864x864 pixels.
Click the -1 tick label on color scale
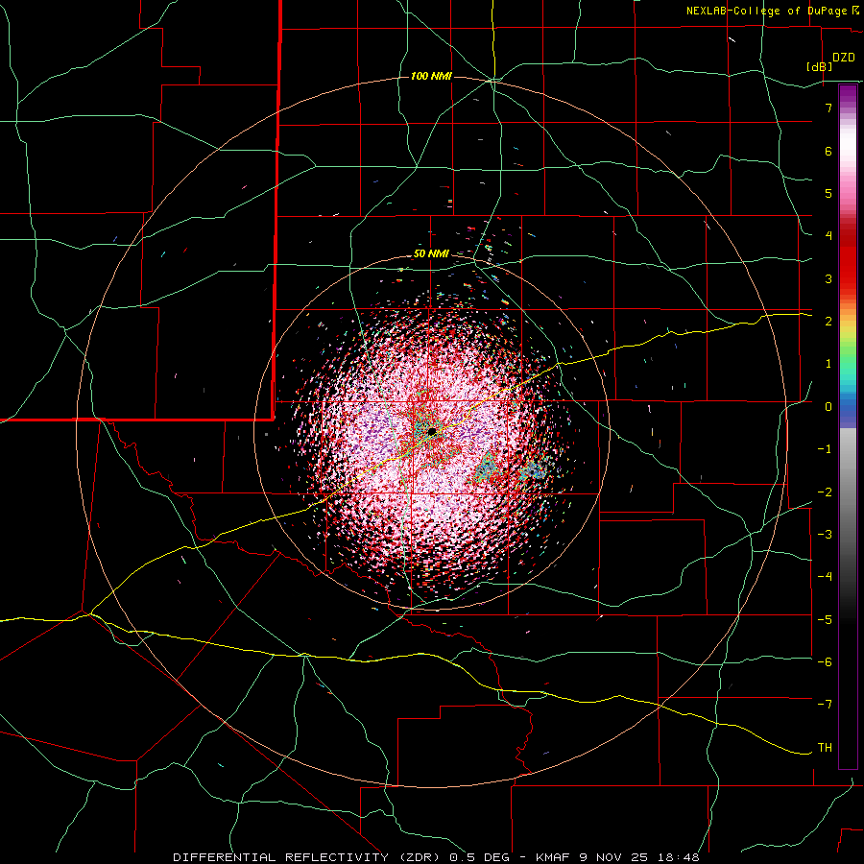click(x=825, y=449)
